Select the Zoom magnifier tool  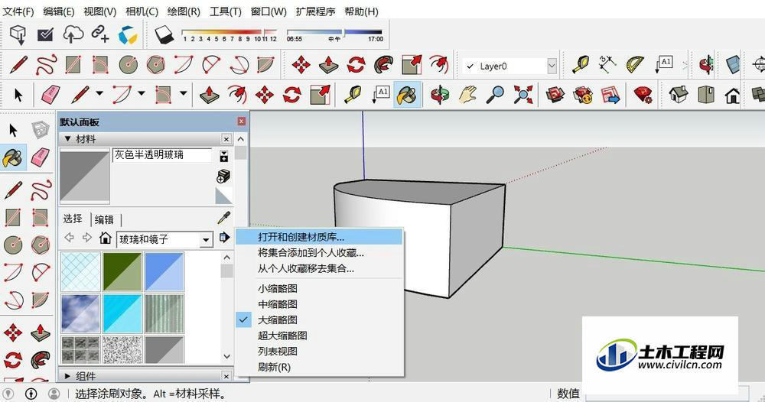pos(495,94)
